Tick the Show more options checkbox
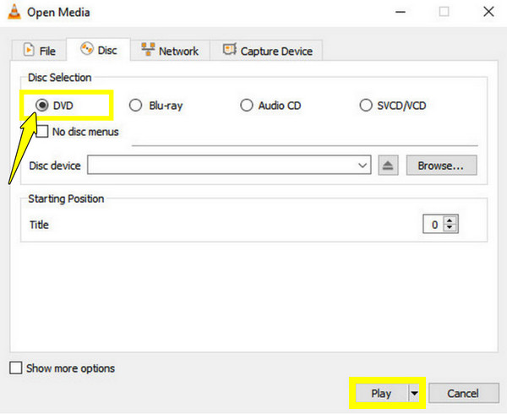Screen dimensions: 507x414 [16, 368]
